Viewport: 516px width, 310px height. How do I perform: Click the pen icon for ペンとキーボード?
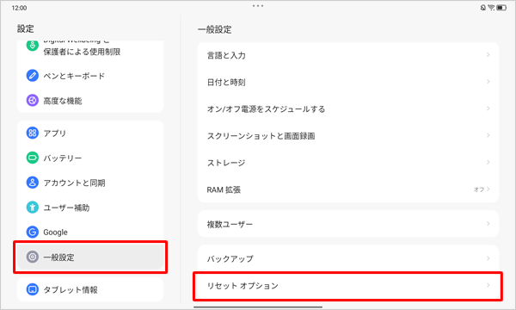pyautogui.click(x=33, y=76)
